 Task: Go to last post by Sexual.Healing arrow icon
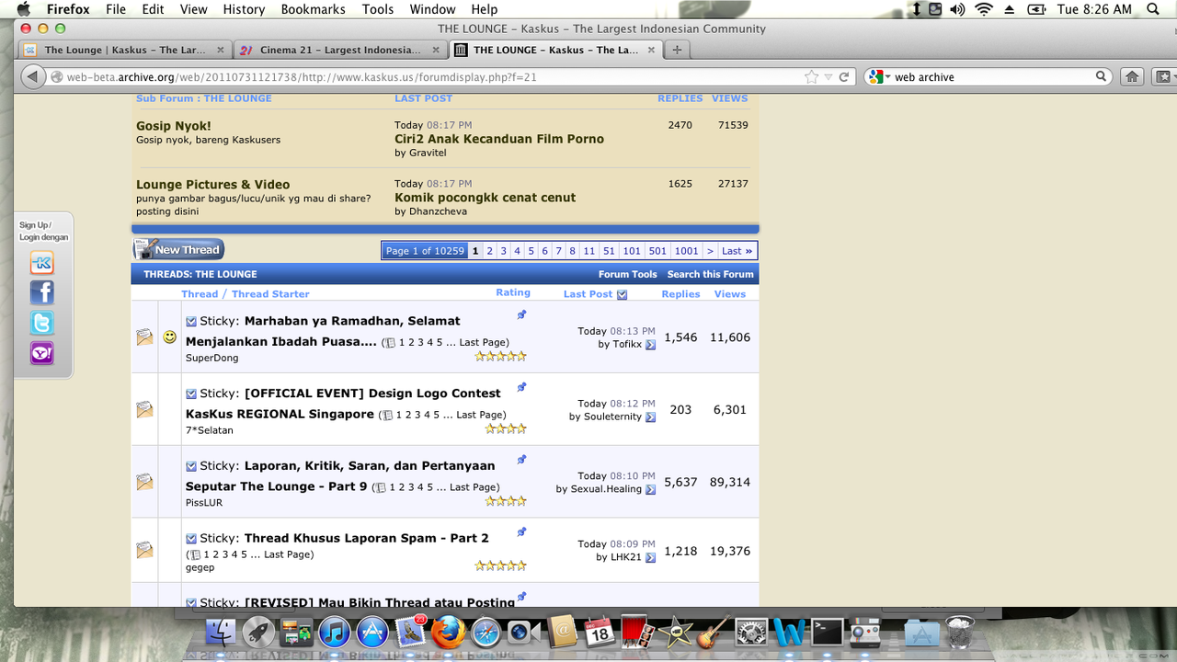[x=650, y=490]
